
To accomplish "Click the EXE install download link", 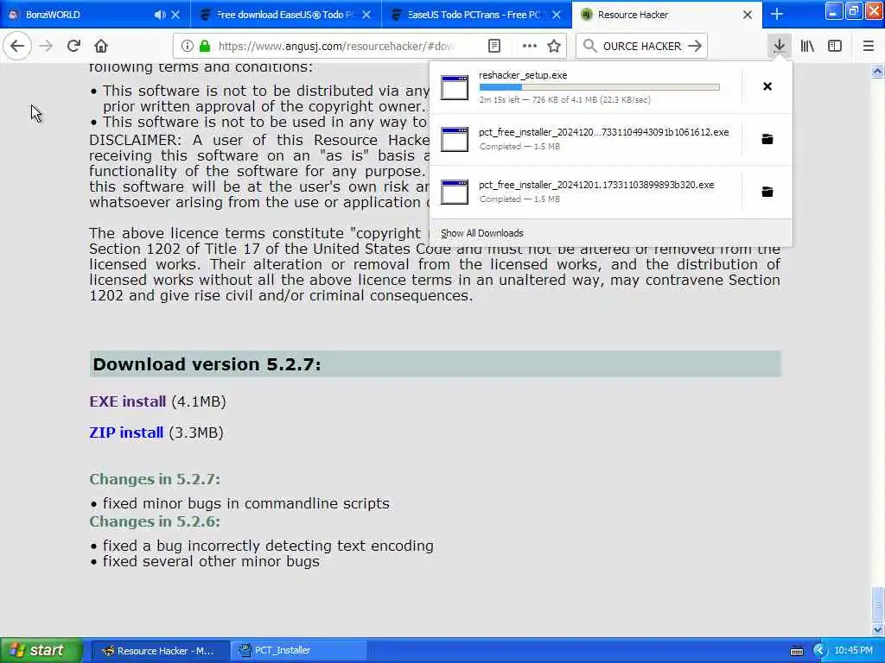I will tap(128, 401).
